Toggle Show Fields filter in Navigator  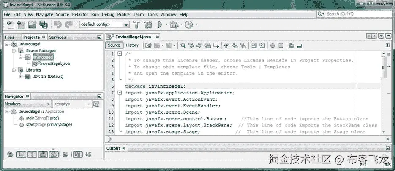[22, 155]
